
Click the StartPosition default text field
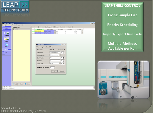55,58
